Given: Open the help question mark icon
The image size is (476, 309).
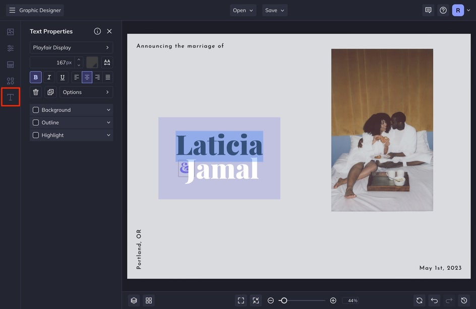Looking at the screenshot, I should (x=443, y=10).
